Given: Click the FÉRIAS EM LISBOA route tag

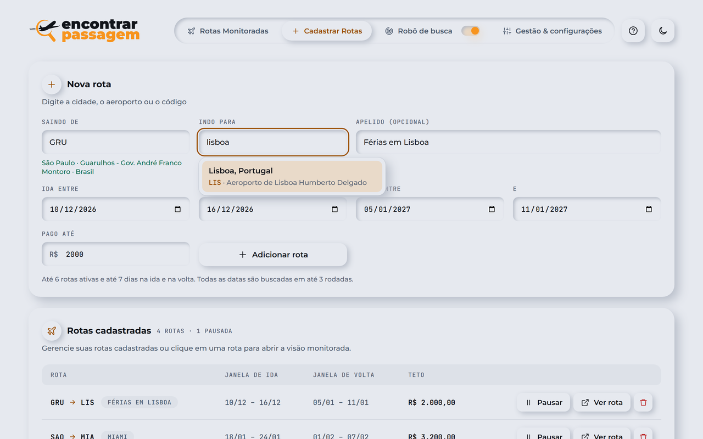Looking at the screenshot, I should click(x=140, y=402).
